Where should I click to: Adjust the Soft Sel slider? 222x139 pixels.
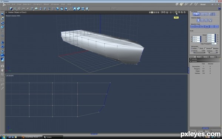tap(199, 53)
